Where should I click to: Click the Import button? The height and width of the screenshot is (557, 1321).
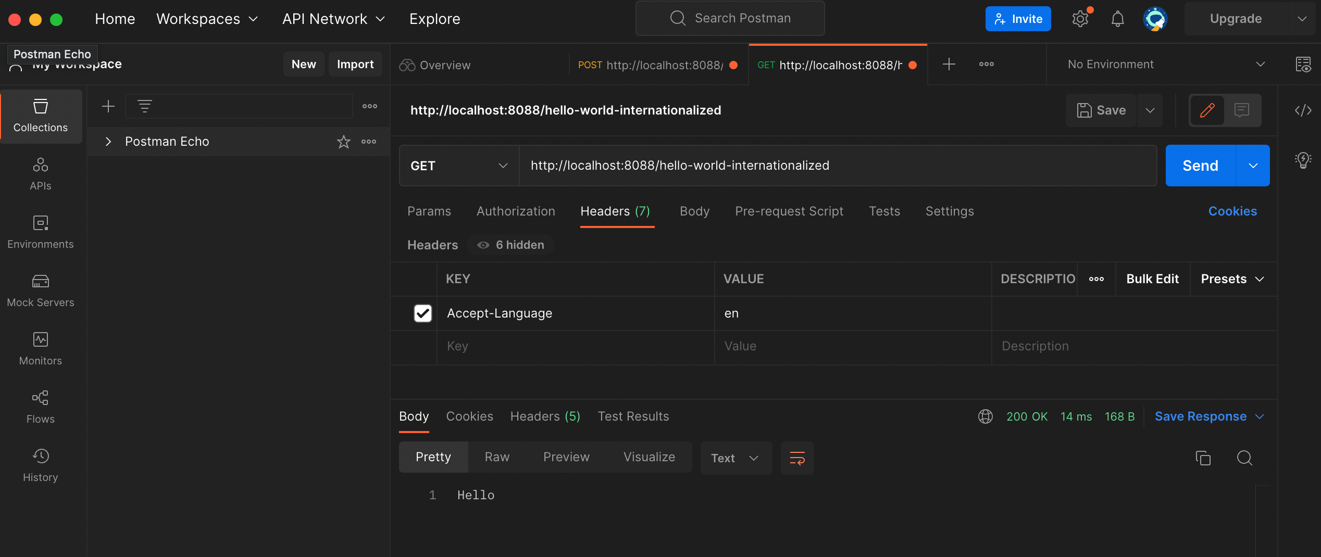coord(355,64)
